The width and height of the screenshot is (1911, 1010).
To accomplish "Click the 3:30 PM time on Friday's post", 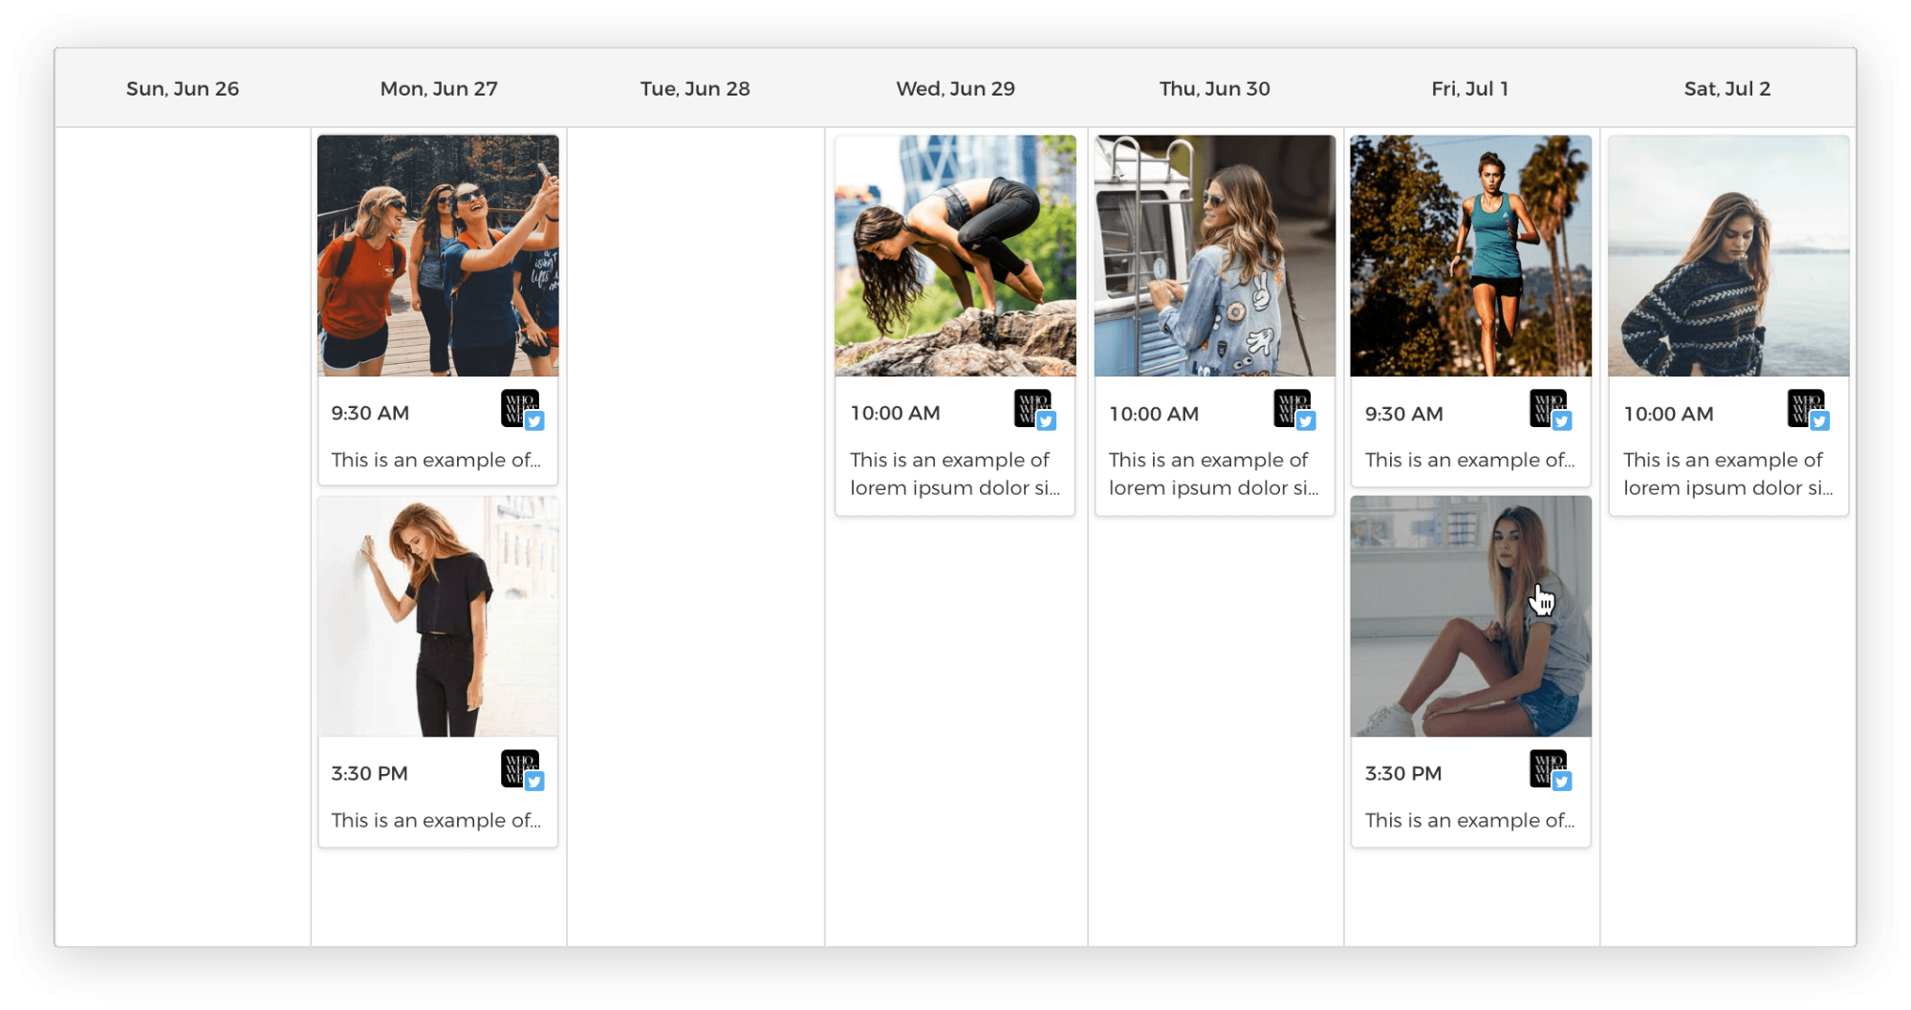I will [x=1403, y=773].
